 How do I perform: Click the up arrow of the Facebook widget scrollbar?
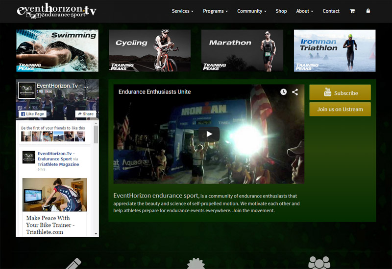point(96,123)
